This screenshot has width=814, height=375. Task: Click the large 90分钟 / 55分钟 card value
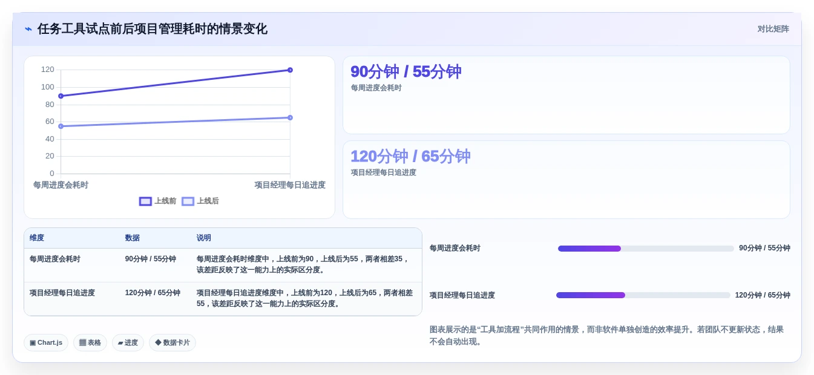406,72
